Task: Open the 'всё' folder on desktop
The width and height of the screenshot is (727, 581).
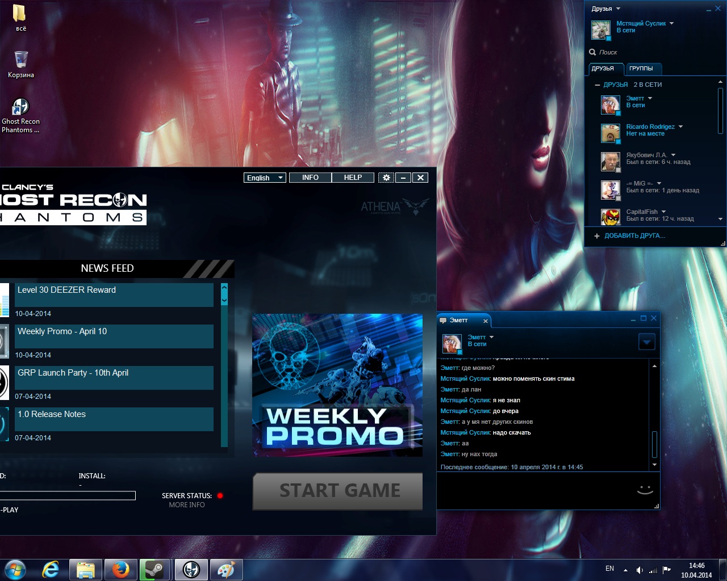Action: point(20,18)
